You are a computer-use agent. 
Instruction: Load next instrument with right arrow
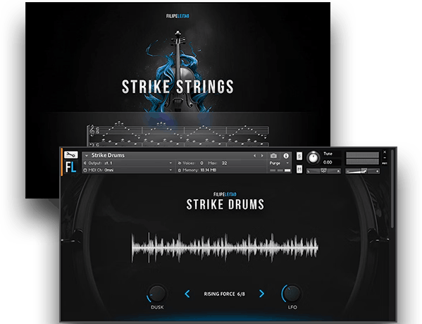coord(262,156)
